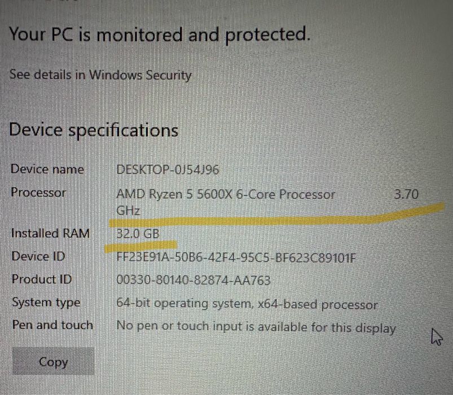Screen dimensions: 453x395
Task: Select the Pen and touch label
Action: (x=52, y=325)
